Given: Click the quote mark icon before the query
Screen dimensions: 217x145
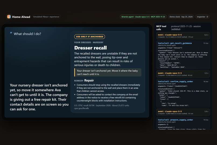Looking at the screenshot, I should [11, 33].
